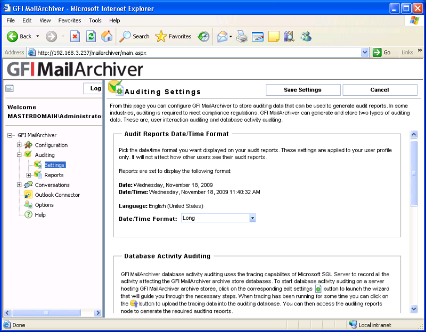The height and width of the screenshot is (332, 426).
Task: Click the Forward arrow icon in toolbar
Action: [x=51, y=36]
